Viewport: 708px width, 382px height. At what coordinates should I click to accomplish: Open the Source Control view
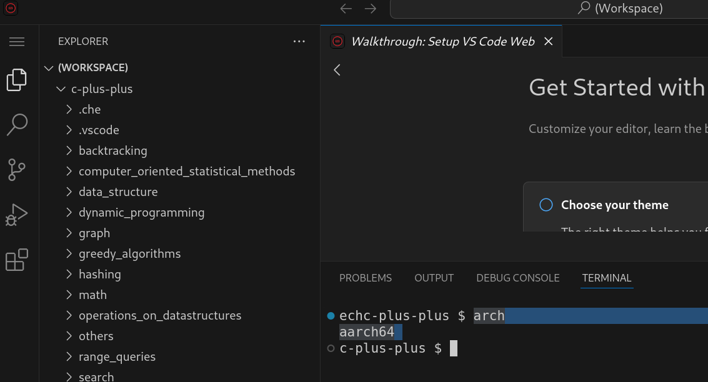[x=17, y=170]
